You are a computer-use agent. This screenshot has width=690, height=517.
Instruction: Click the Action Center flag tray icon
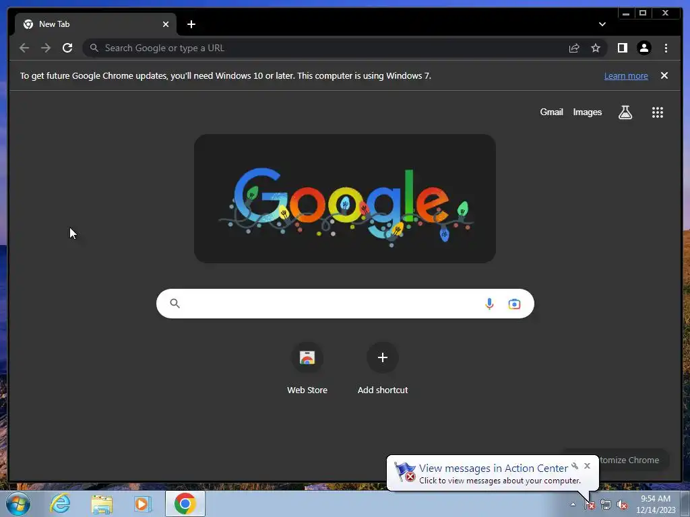click(x=590, y=505)
